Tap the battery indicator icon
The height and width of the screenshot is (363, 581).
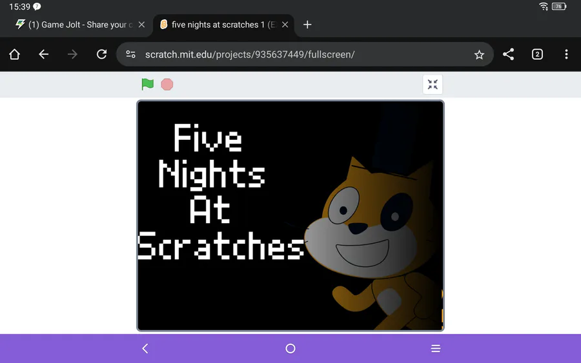click(x=559, y=6)
